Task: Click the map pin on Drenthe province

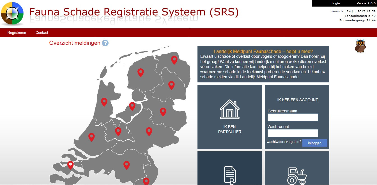Action: click(x=171, y=85)
